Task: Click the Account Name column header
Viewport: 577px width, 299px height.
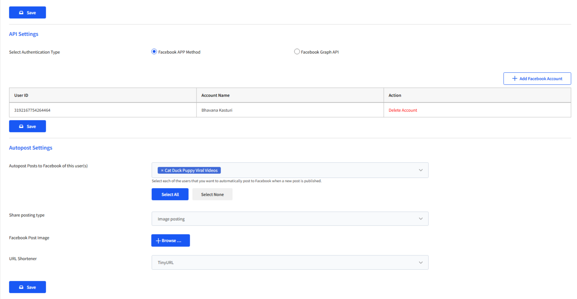Action: click(290, 95)
